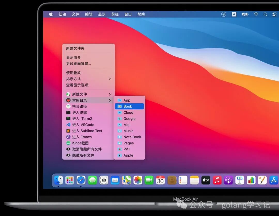The width and height of the screenshot is (279, 216).
Task: Open the 显示 menu
Action: [102, 14]
